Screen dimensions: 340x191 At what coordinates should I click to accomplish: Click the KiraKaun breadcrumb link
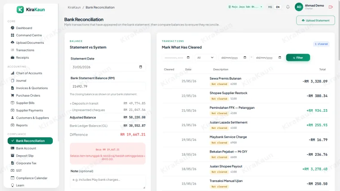[74, 7]
